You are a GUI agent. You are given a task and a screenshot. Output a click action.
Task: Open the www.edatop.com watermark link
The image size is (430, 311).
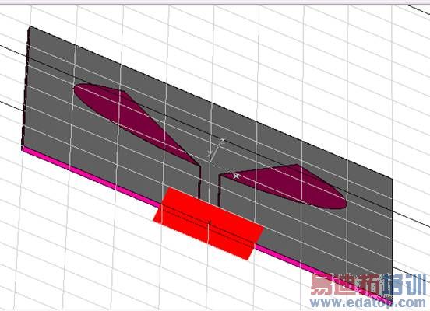(x=368, y=302)
